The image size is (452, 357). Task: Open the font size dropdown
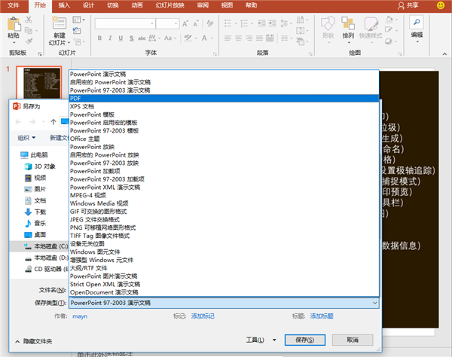point(176,23)
